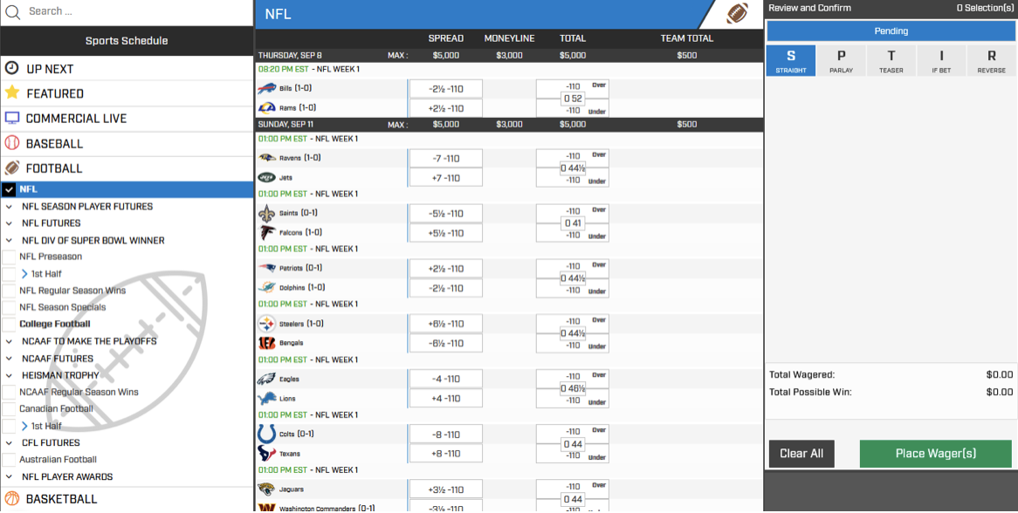Click the Falcons team logo
Screen dimensions: 1018x513
pos(267,232)
